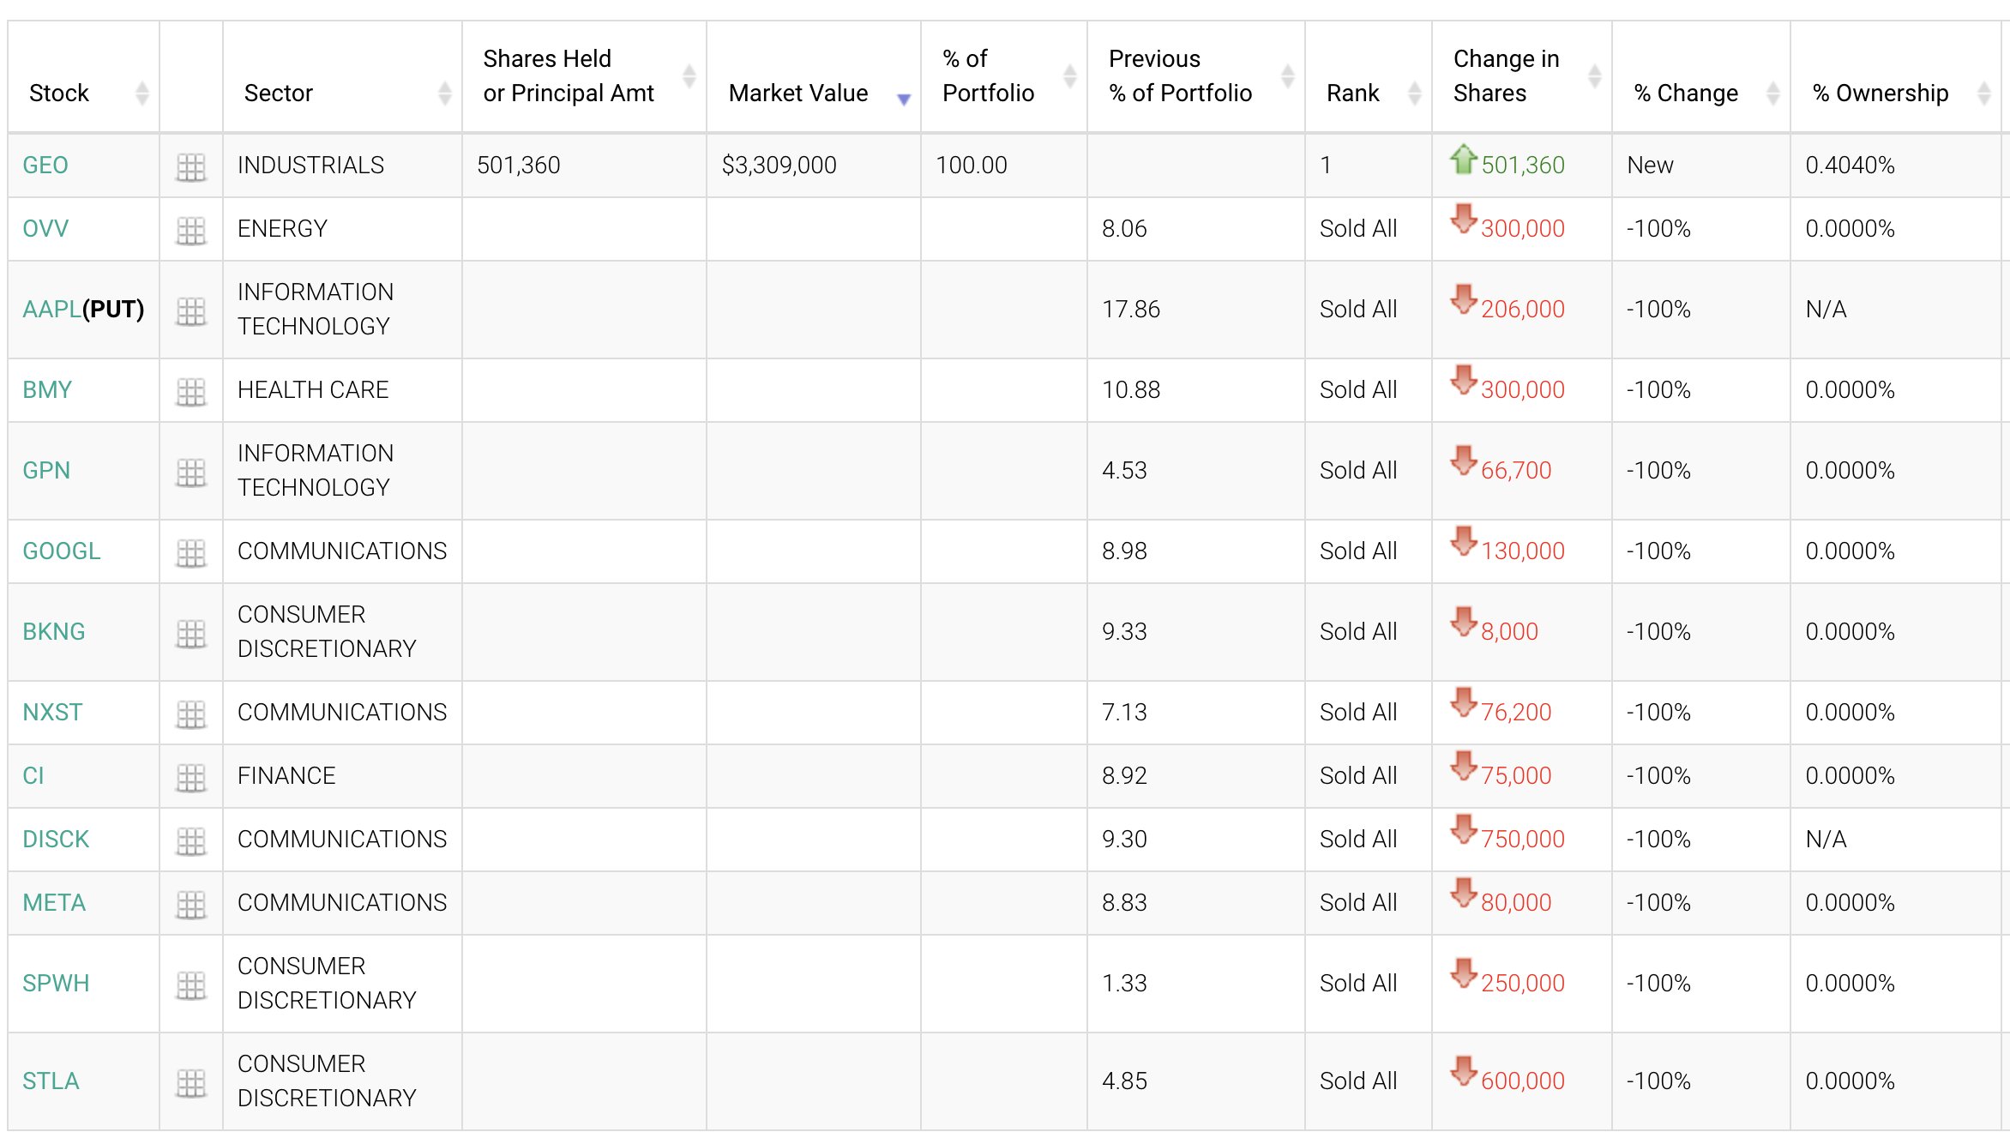Open the grid icon in the NXST row
2010x1144 pixels.
[191, 713]
